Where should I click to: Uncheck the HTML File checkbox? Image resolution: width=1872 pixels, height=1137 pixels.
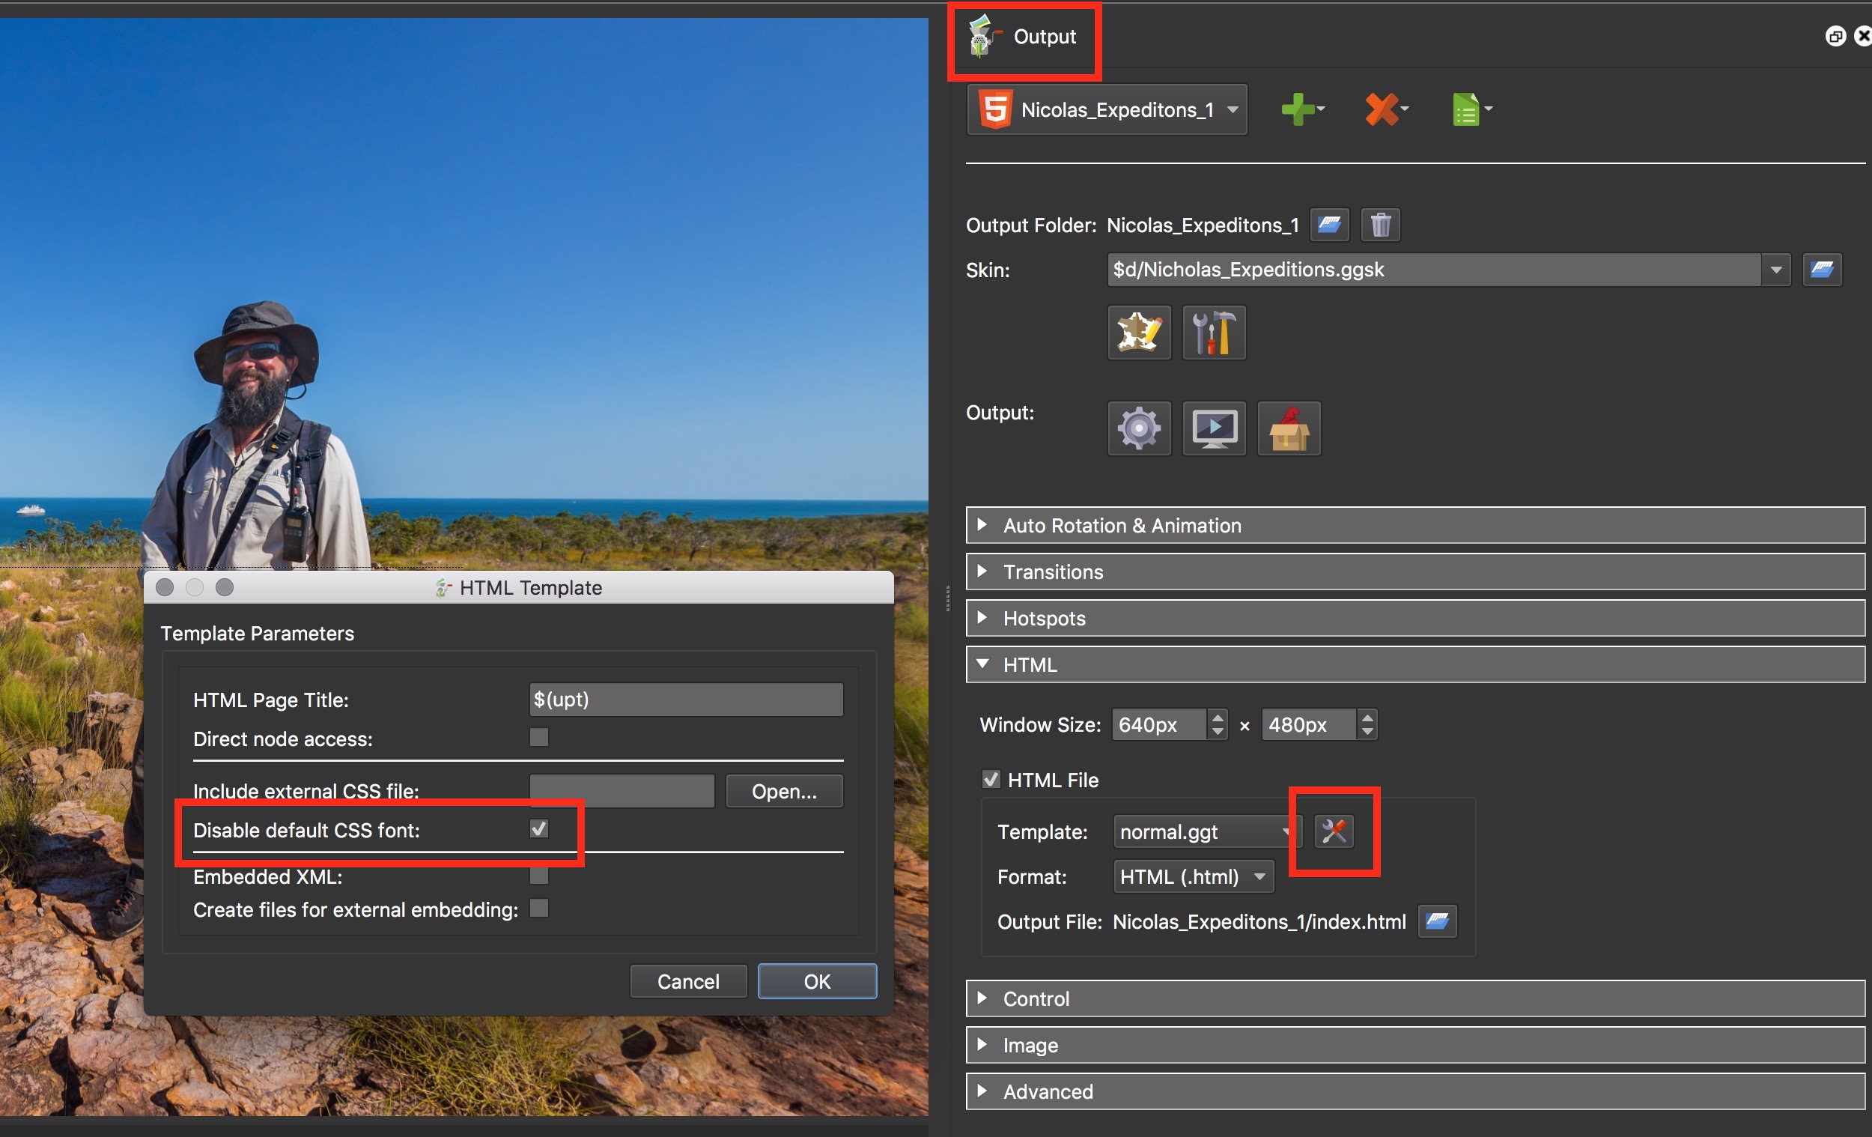click(x=991, y=779)
